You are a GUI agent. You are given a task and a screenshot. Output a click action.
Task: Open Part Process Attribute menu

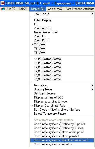(x=80, y=9)
